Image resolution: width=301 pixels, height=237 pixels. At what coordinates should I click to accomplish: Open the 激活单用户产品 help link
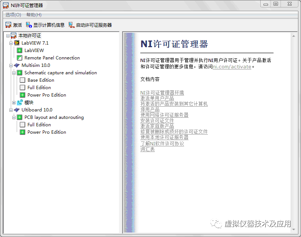(157, 98)
